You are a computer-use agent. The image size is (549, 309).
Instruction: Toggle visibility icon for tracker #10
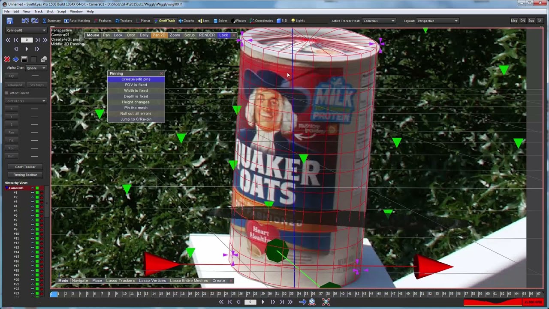point(32,234)
